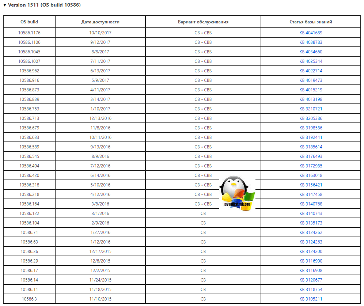This screenshot has width=364, height=306.
Task: Click the 10586.1176 build cell
Action: [29, 33]
